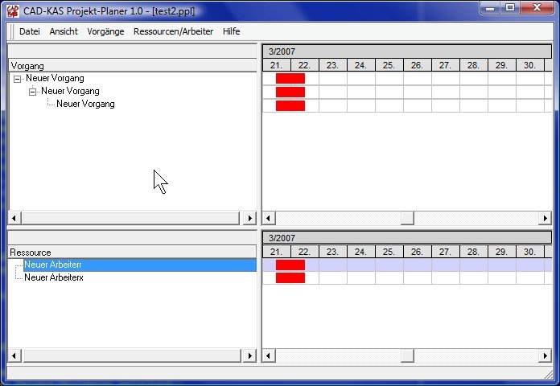Screen dimensions: 560x386
Task: Click the Vorgang column header
Action: pos(133,66)
